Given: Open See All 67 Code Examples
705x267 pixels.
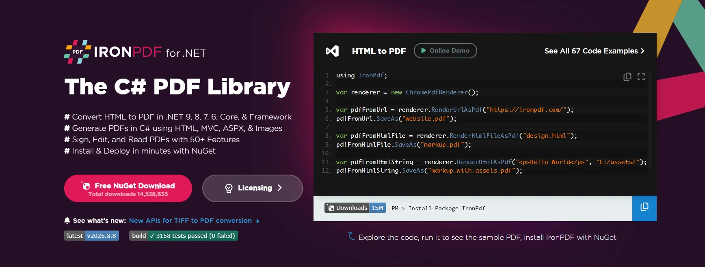Looking at the screenshot, I should [595, 51].
